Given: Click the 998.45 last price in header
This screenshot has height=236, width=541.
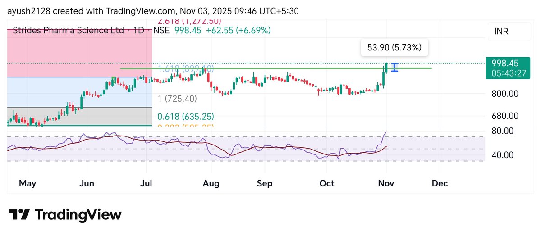Looking at the screenshot, I should (x=188, y=31).
